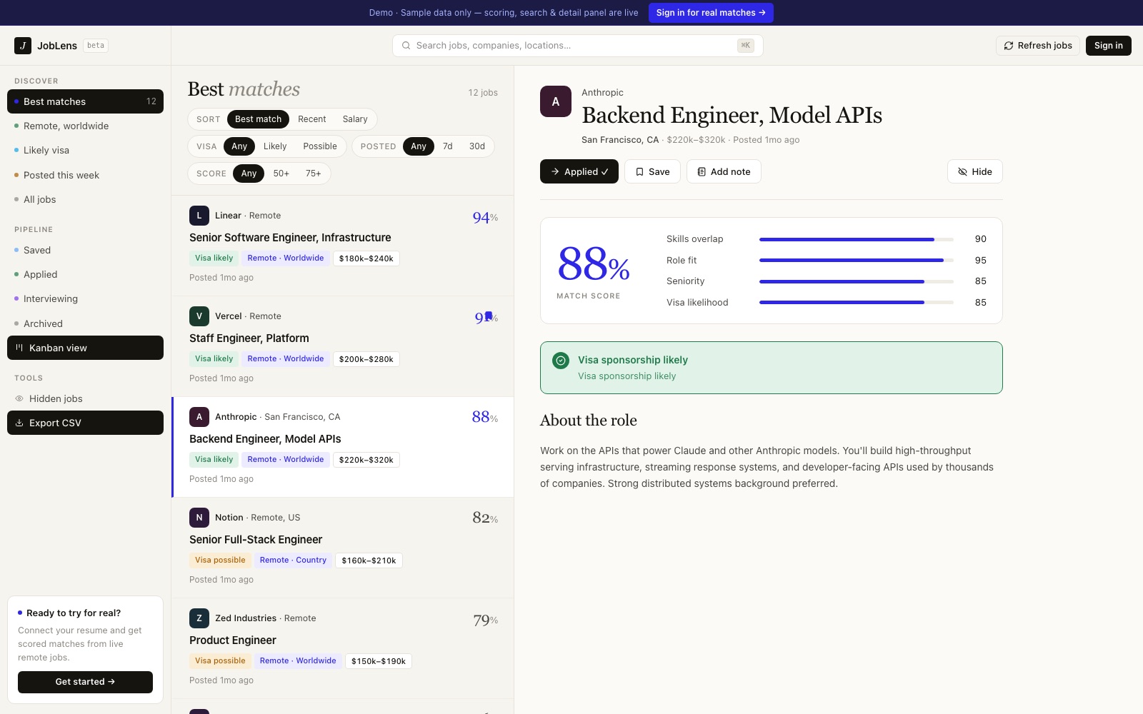
Task: Open Archived pipeline
Action: coord(85,323)
